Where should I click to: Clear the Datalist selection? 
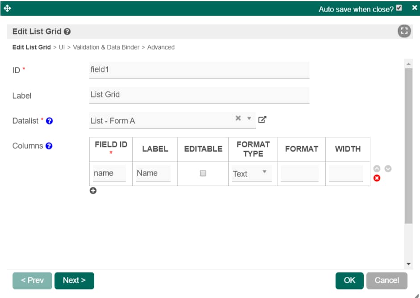(238, 118)
